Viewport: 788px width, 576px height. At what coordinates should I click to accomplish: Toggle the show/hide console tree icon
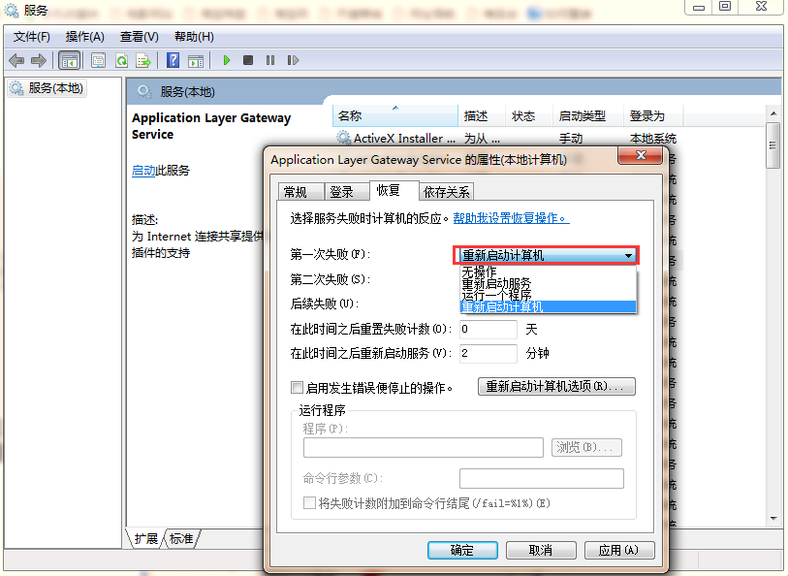coord(70,61)
